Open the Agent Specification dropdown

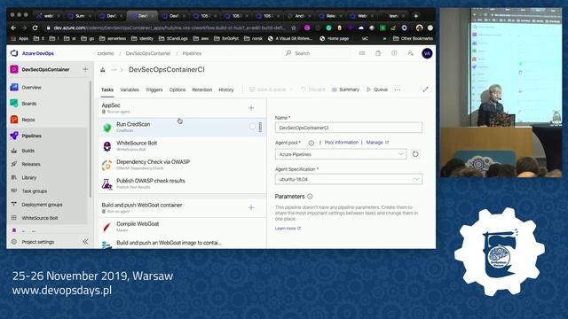[349, 179]
